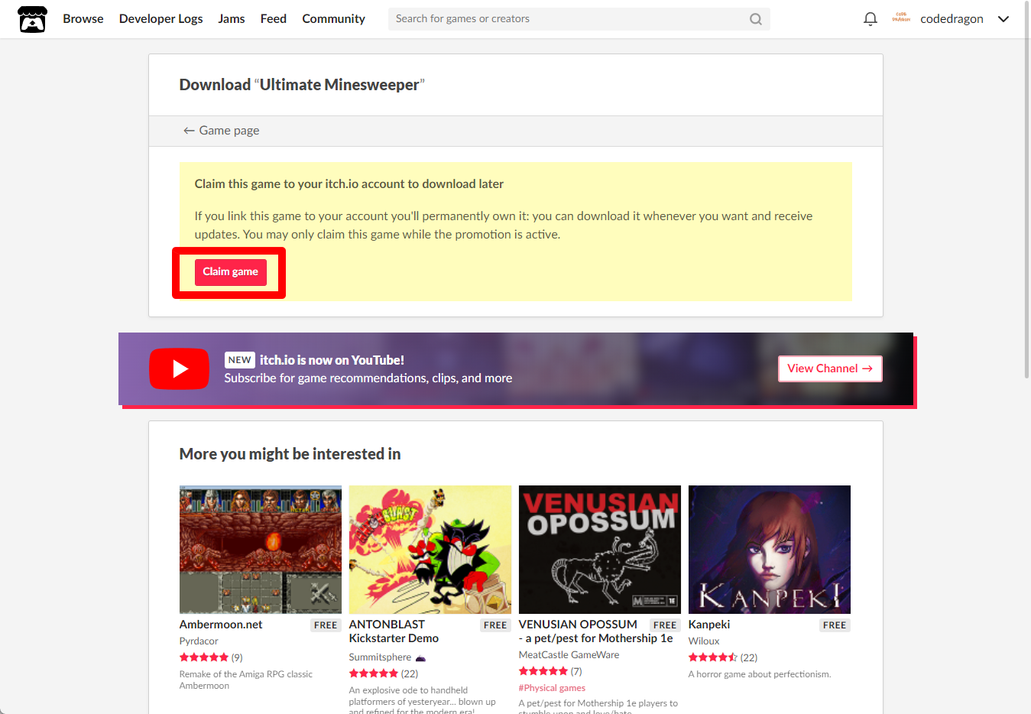This screenshot has width=1031, height=714.
Task: Click the FREE badge on VENUSIAN OPOSSUM
Action: click(x=665, y=625)
